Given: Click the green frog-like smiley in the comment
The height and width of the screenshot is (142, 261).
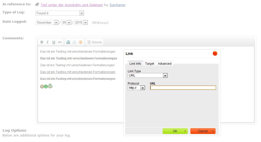Looking at the screenshot, I should (50, 86).
